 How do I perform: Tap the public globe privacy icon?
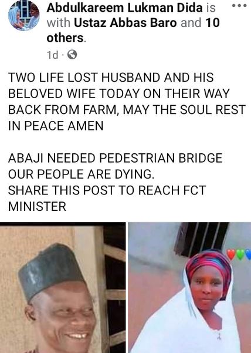pos(72,55)
